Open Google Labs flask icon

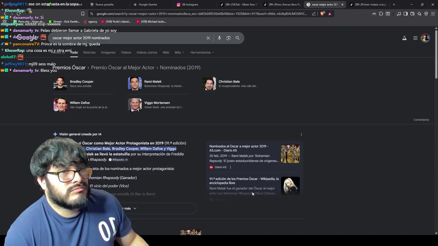[404, 38]
